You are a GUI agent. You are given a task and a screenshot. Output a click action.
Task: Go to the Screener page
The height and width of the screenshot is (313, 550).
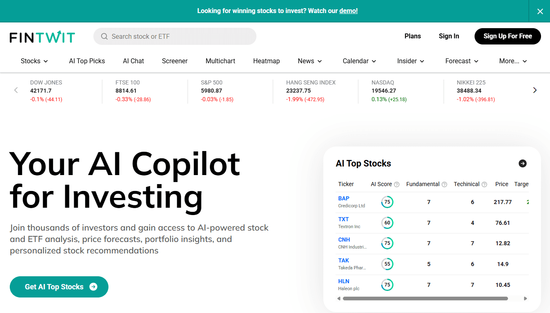pos(174,61)
